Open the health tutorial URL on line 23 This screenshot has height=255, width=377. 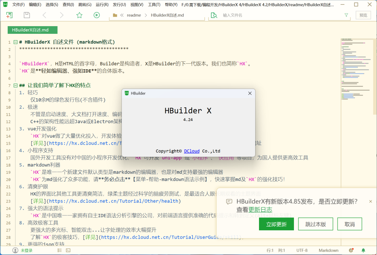click(x=113, y=201)
